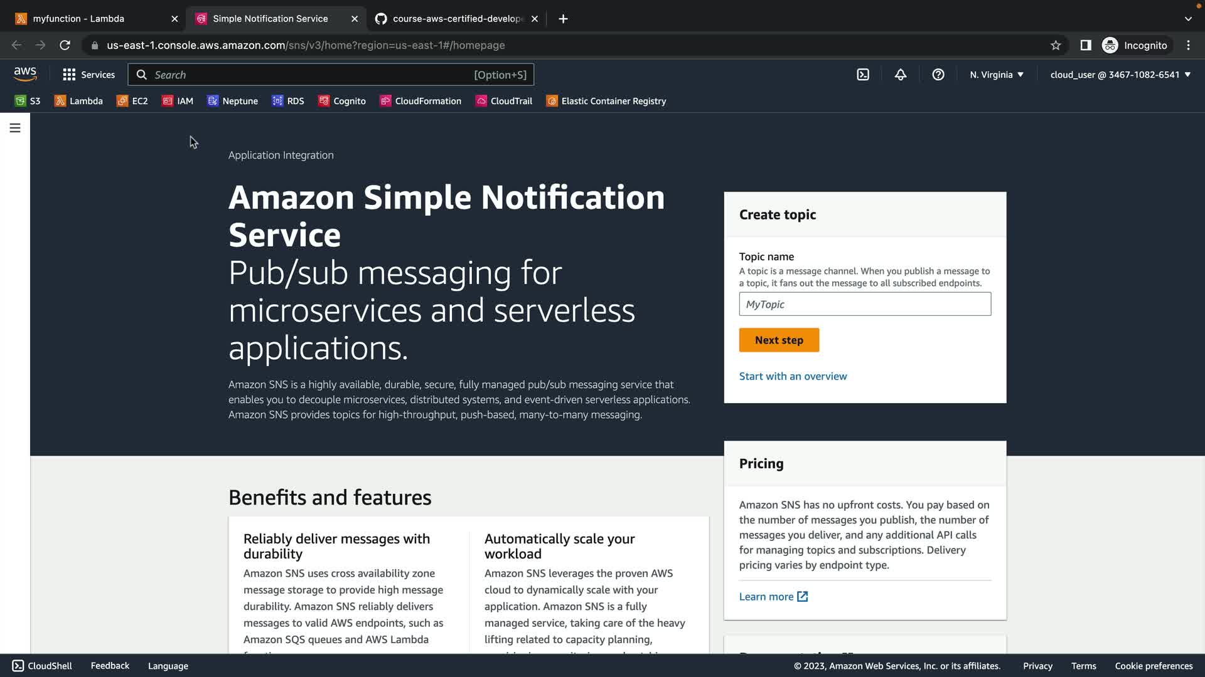The width and height of the screenshot is (1205, 677).
Task: Open the browser tab list chevron
Action: (1188, 19)
